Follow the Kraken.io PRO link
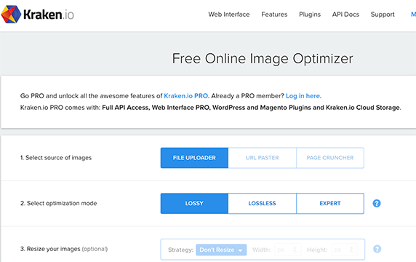The width and height of the screenshot is (416, 262). [185, 96]
